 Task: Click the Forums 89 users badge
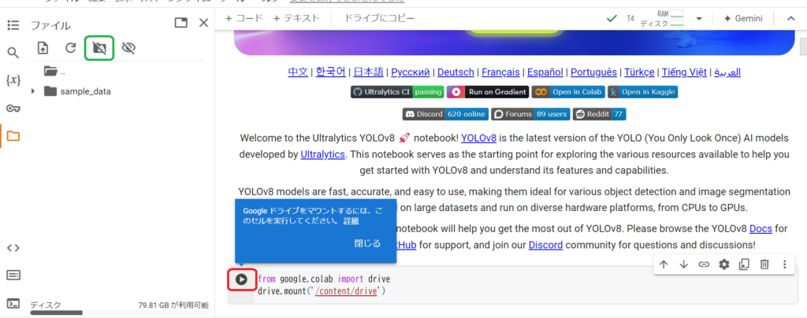(x=530, y=114)
